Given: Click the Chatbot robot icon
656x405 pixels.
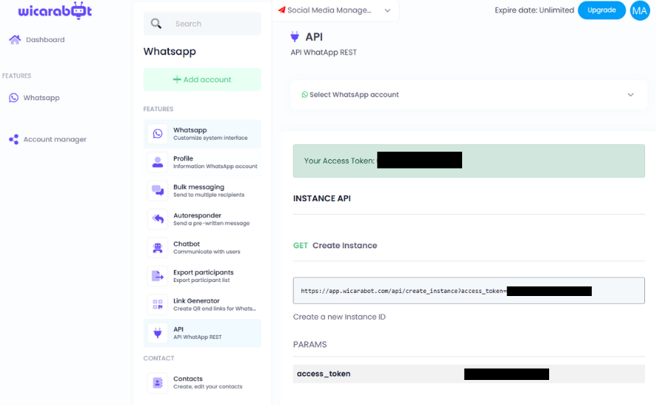Looking at the screenshot, I should point(158,247).
